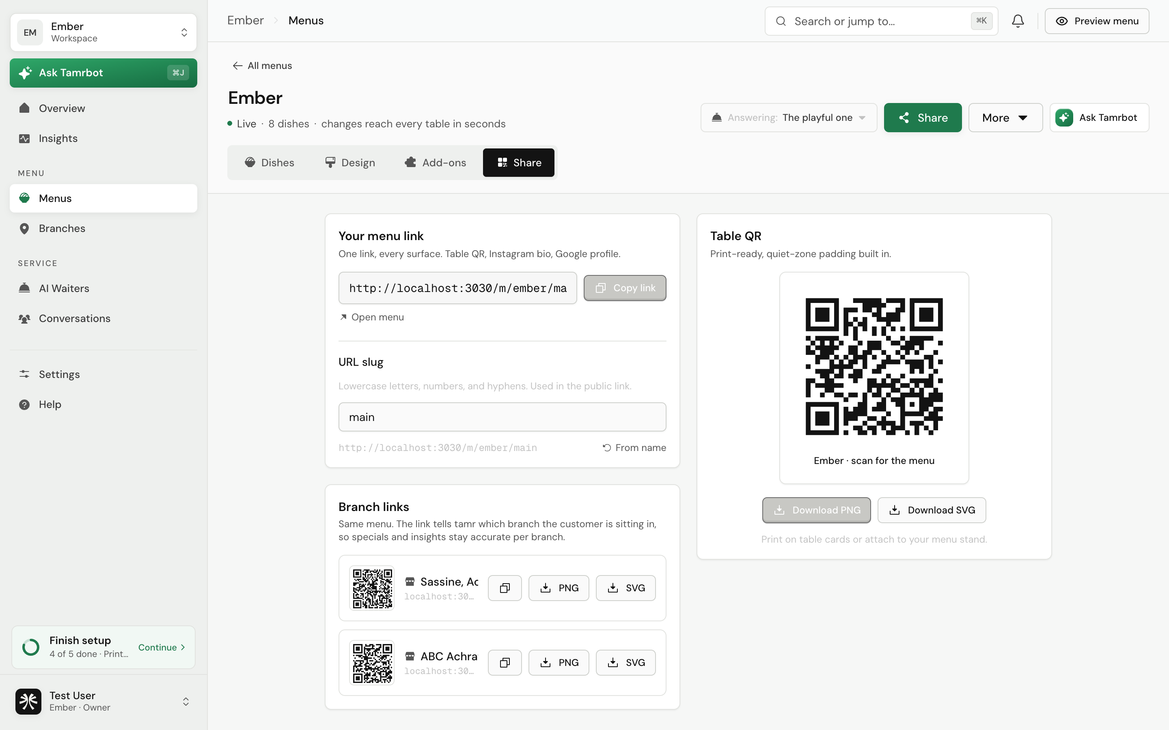The image size is (1169, 730).
Task: Click the Menus breadcrumb
Action: point(306,20)
